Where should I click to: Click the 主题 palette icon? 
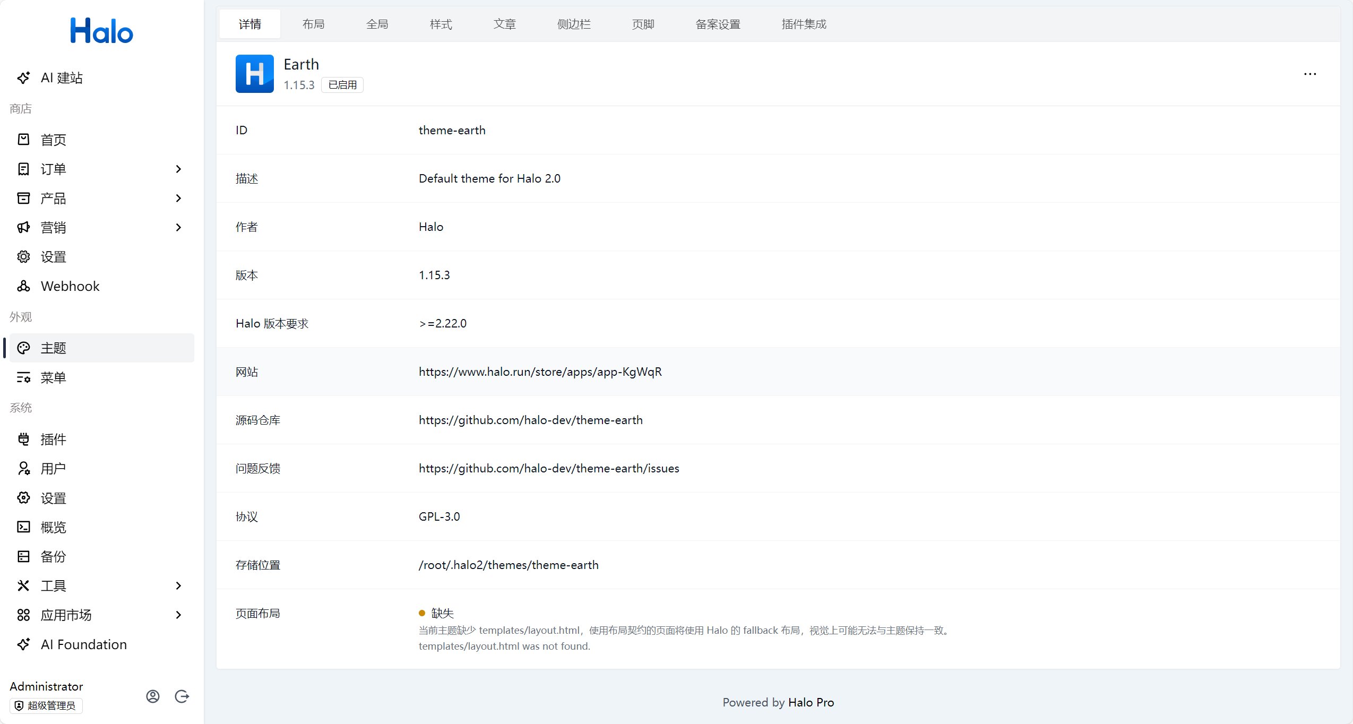click(23, 348)
